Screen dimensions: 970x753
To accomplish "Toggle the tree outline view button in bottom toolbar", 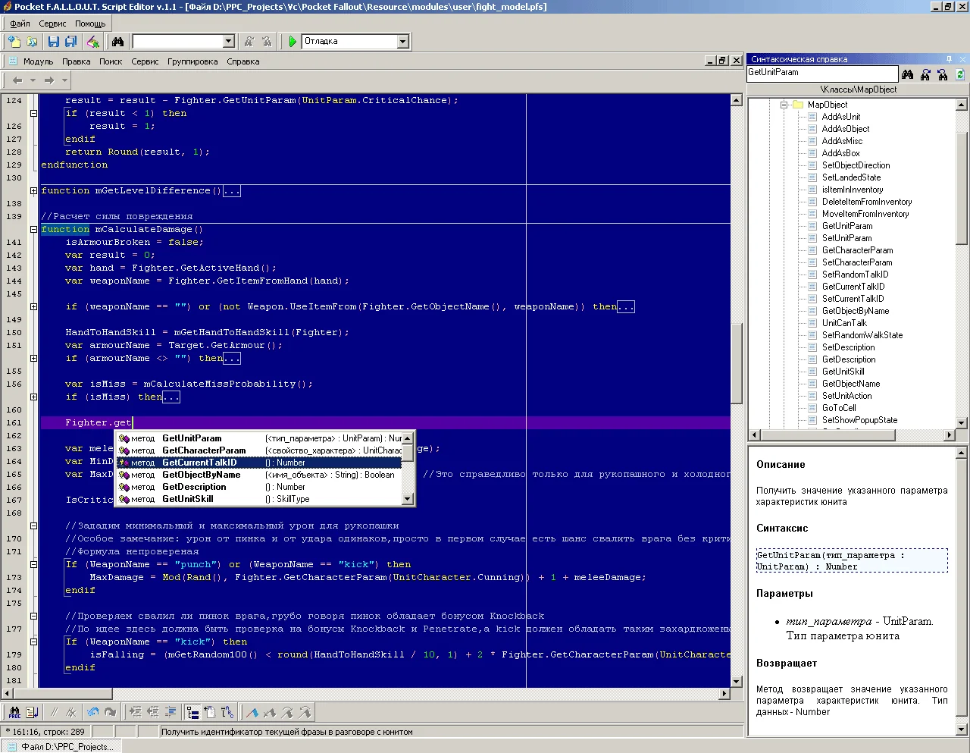I will point(192,712).
